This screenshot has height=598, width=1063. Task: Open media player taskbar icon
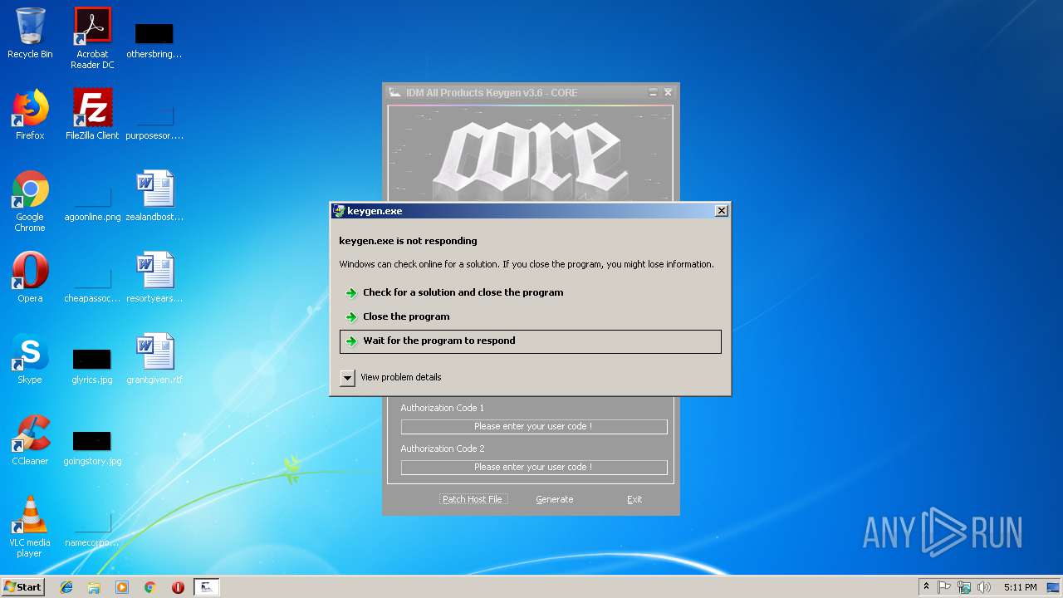[x=122, y=587]
